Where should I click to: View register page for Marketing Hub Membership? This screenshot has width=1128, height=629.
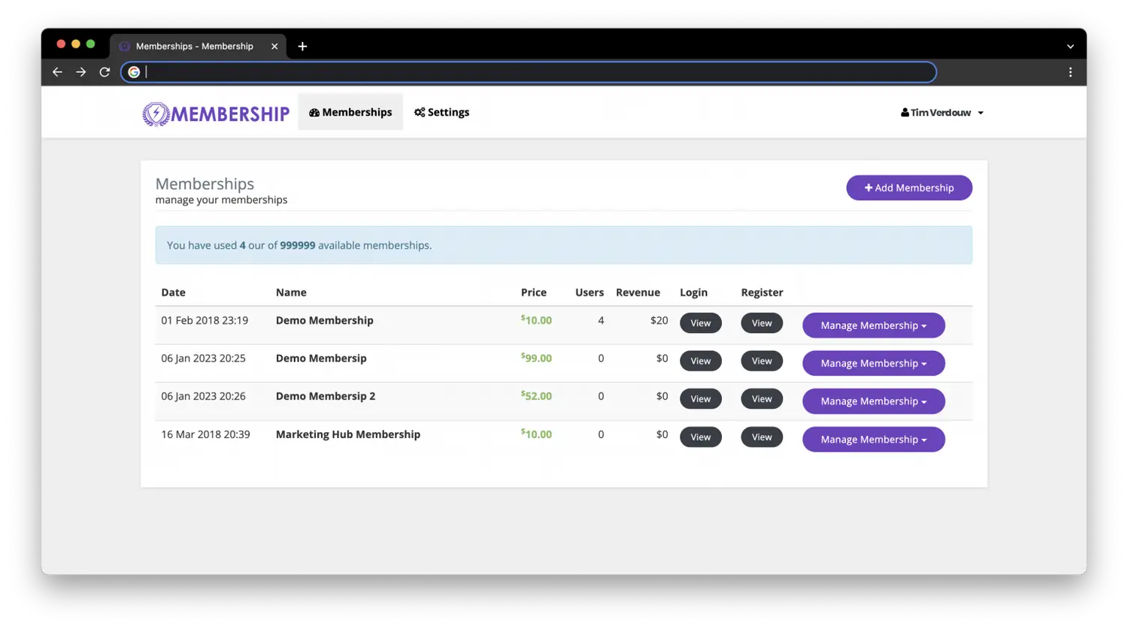pos(761,437)
